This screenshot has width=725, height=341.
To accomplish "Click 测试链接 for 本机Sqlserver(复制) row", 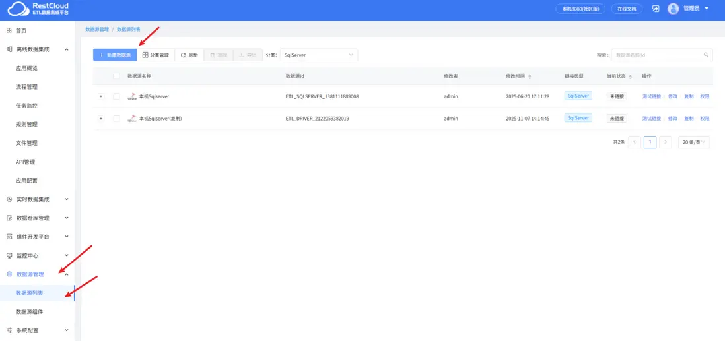I will click(652, 119).
